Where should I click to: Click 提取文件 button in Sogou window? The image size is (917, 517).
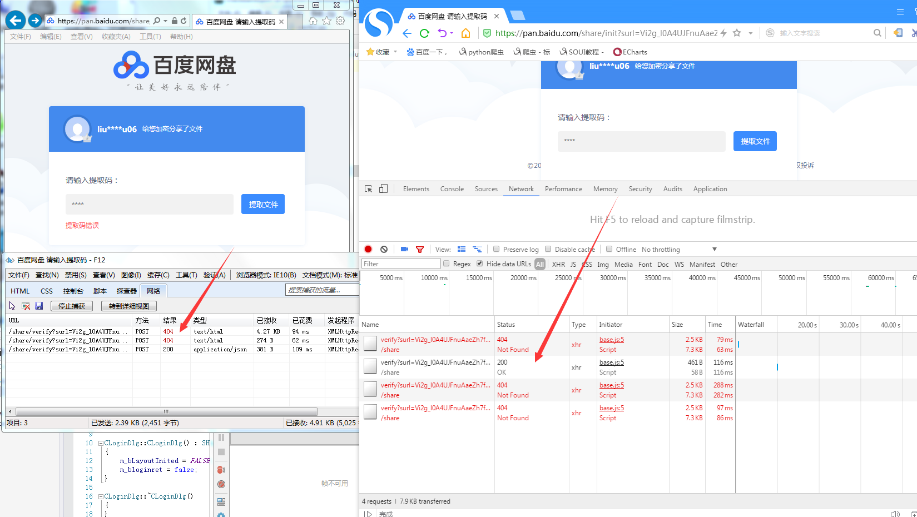755,141
